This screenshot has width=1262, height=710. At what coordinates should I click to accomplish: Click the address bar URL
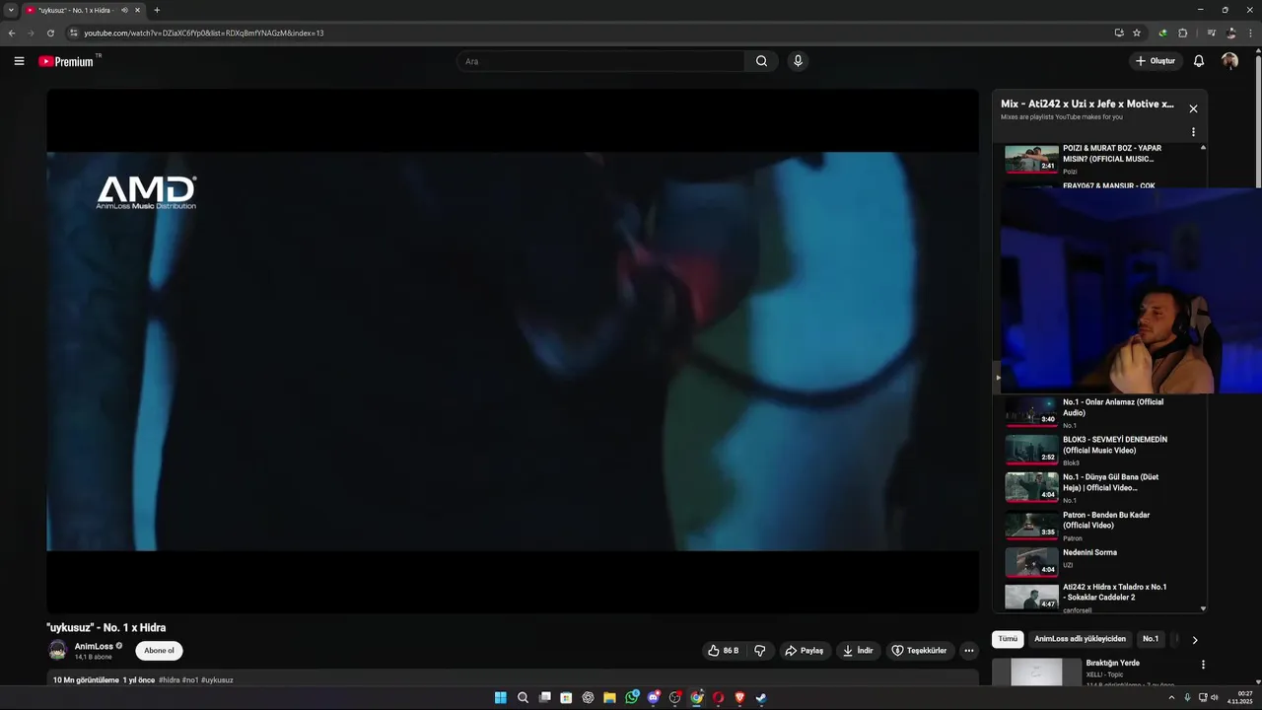point(204,33)
